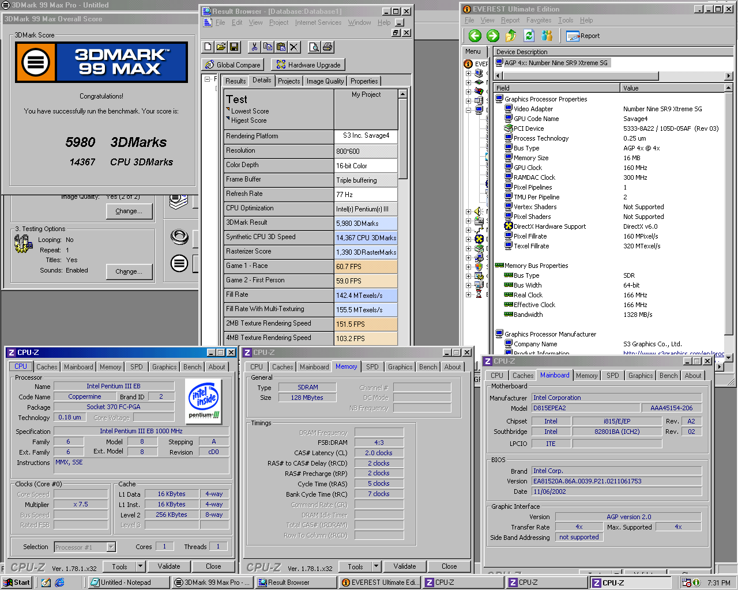Image resolution: width=738 pixels, height=590 pixels.
Task: Expand the Multimedia speaker node in EVEREST tree
Action: [469, 211]
